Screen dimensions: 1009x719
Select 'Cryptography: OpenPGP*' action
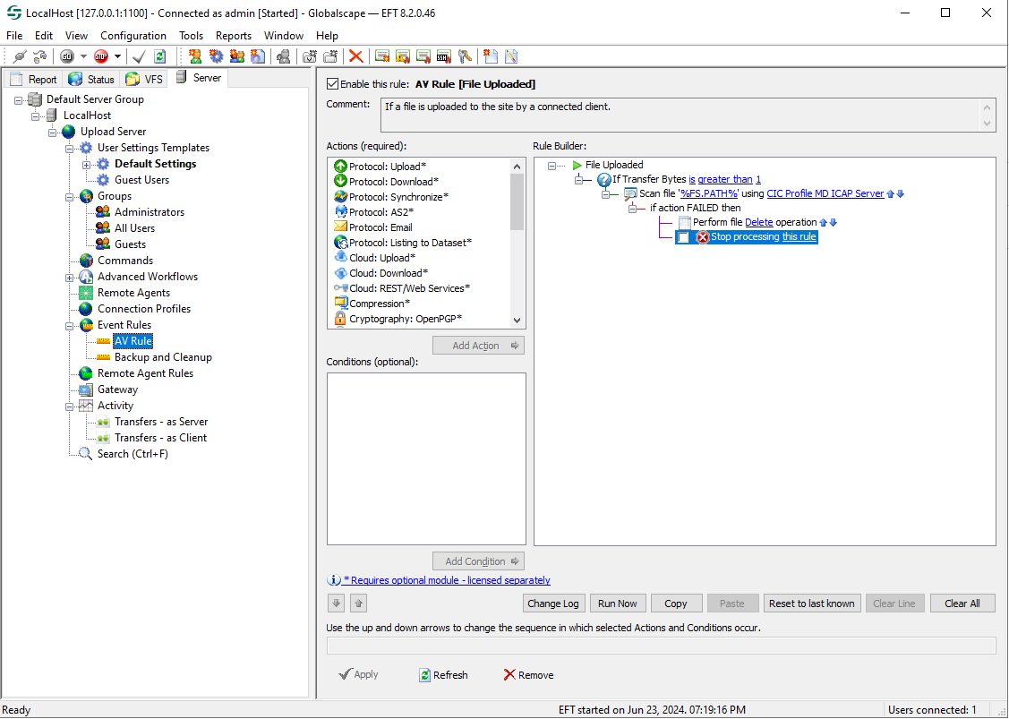(398, 319)
